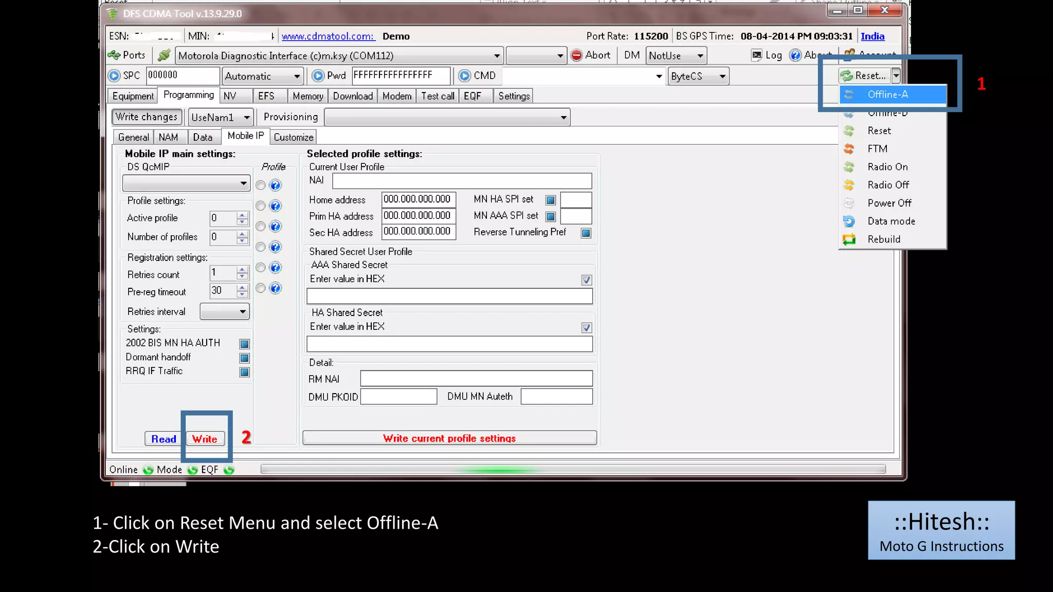Toggle MN HA SPI set checkbox

pos(550,200)
